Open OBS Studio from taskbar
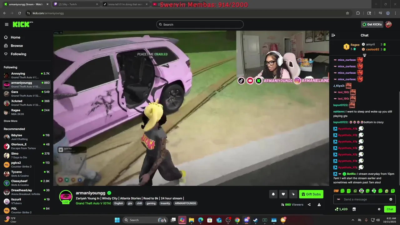400x225 pixels. (228, 220)
